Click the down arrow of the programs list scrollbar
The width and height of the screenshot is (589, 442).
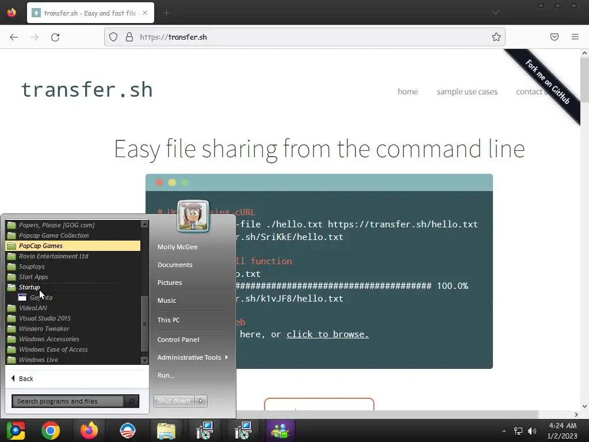(x=144, y=360)
